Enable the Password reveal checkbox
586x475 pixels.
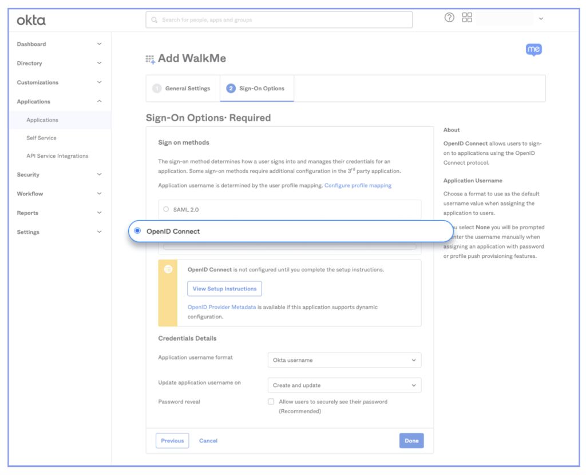click(271, 401)
